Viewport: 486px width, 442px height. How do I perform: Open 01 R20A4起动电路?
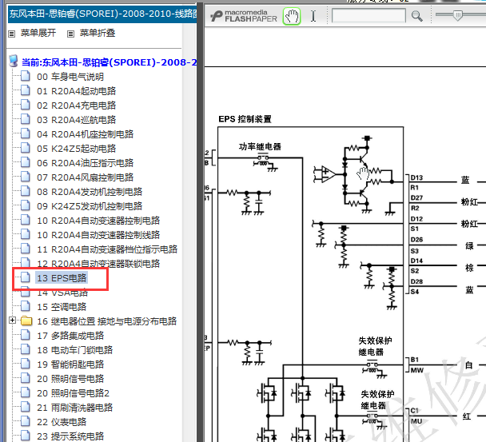(76, 91)
